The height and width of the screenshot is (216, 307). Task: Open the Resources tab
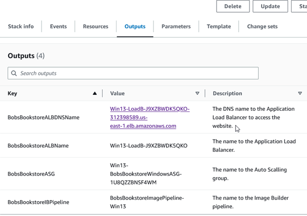[x=95, y=26]
